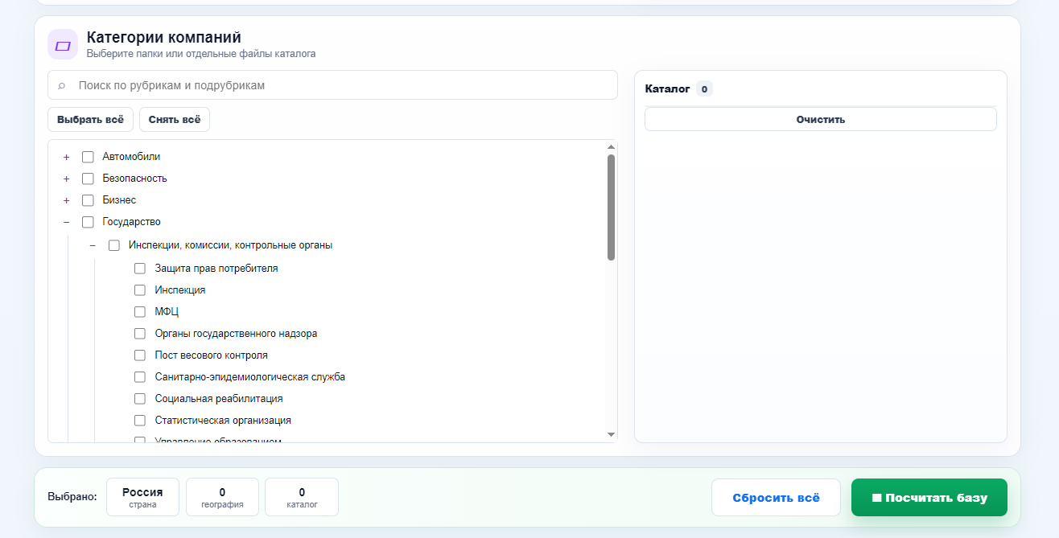Expand the Автомобили category

coord(67,157)
